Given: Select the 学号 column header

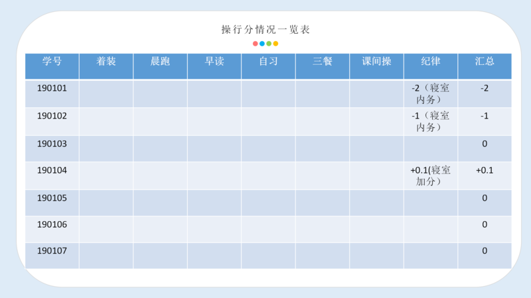Looking at the screenshot, I should pyautogui.click(x=52, y=66).
